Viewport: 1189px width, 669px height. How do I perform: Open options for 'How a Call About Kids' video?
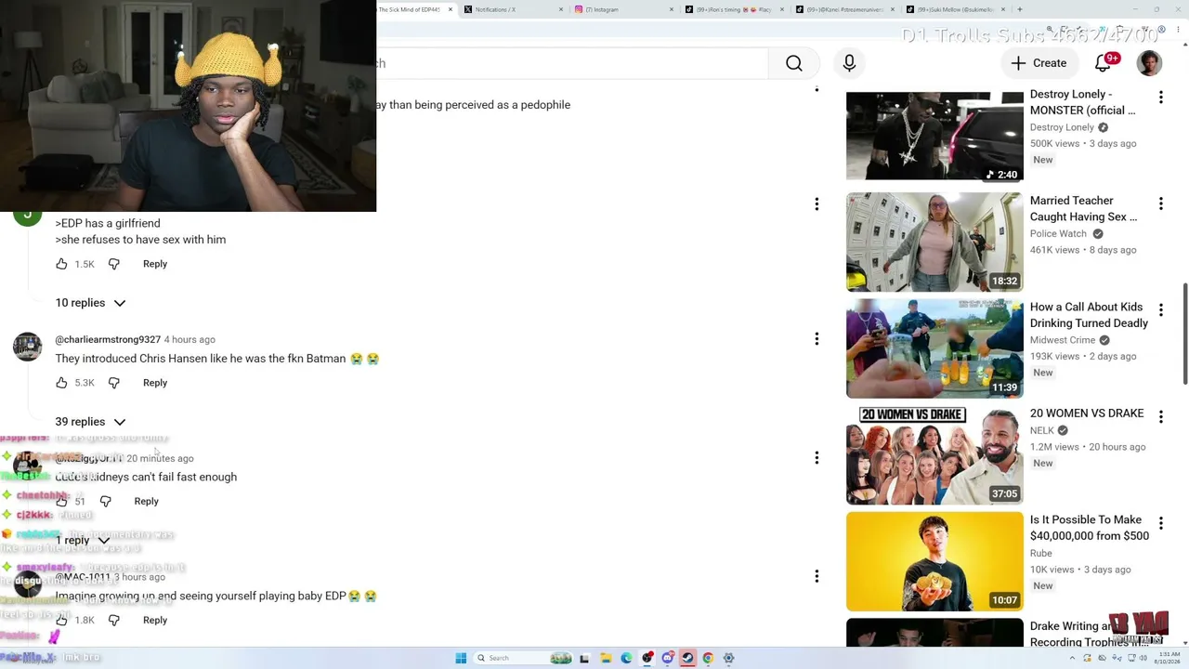[1160, 309]
